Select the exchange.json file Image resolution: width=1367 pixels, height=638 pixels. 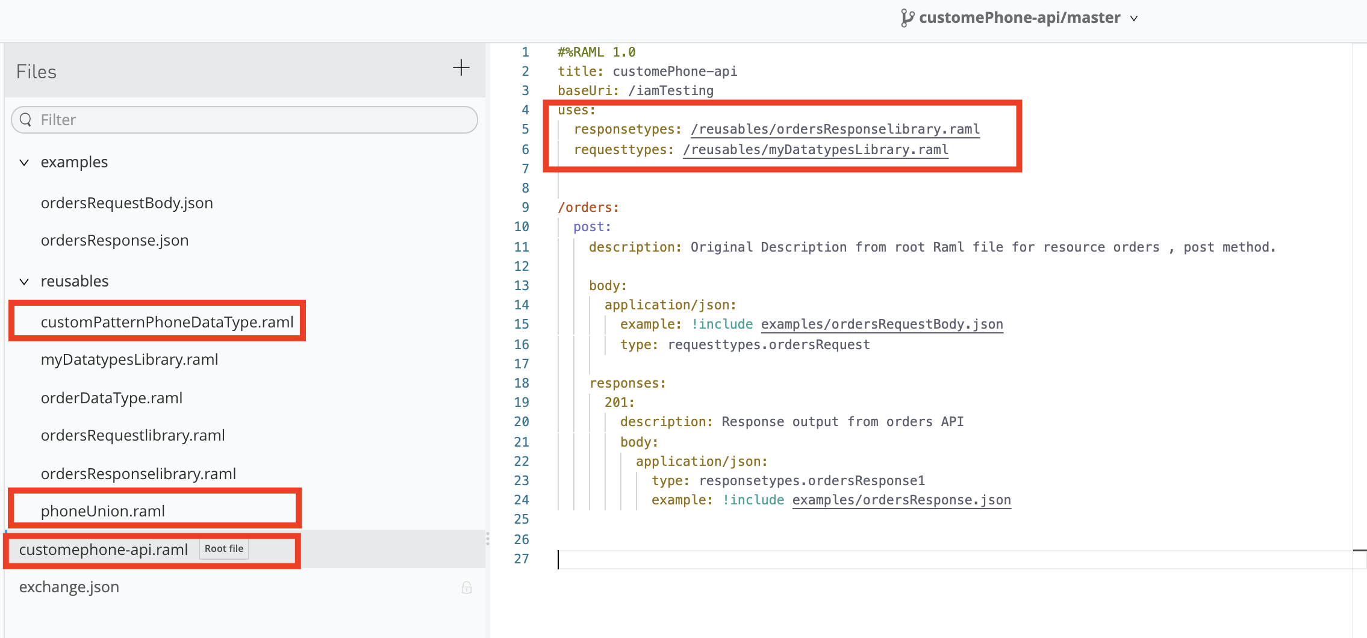point(69,587)
